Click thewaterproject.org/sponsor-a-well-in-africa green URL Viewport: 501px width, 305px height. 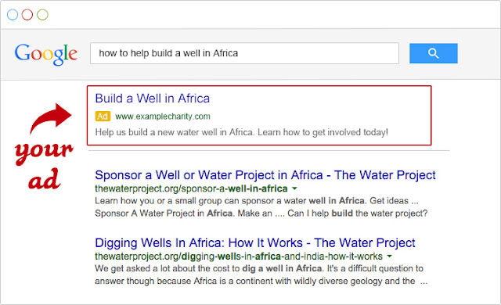tap(191, 188)
